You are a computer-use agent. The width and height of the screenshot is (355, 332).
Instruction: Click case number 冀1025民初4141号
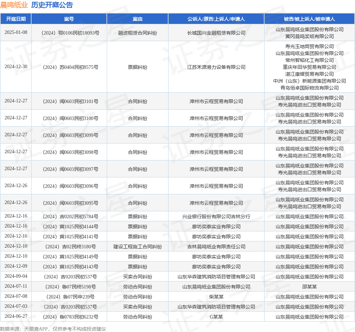(x=70, y=237)
